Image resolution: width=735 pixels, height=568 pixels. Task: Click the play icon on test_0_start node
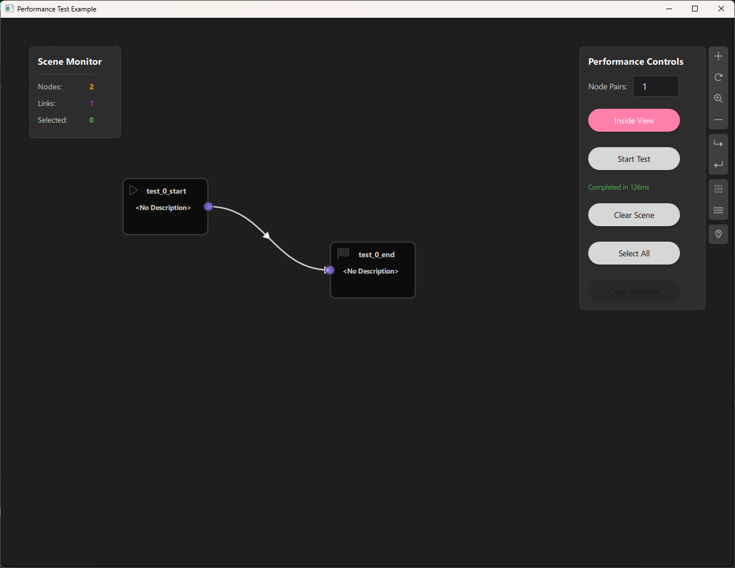(x=134, y=190)
